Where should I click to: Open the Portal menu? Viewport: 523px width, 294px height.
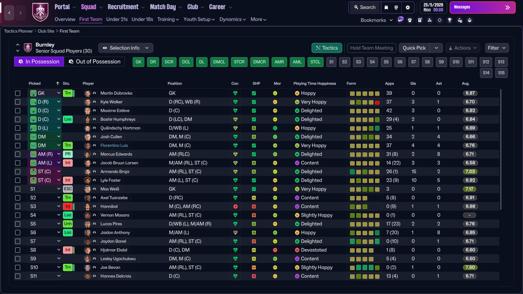coord(65,7)
